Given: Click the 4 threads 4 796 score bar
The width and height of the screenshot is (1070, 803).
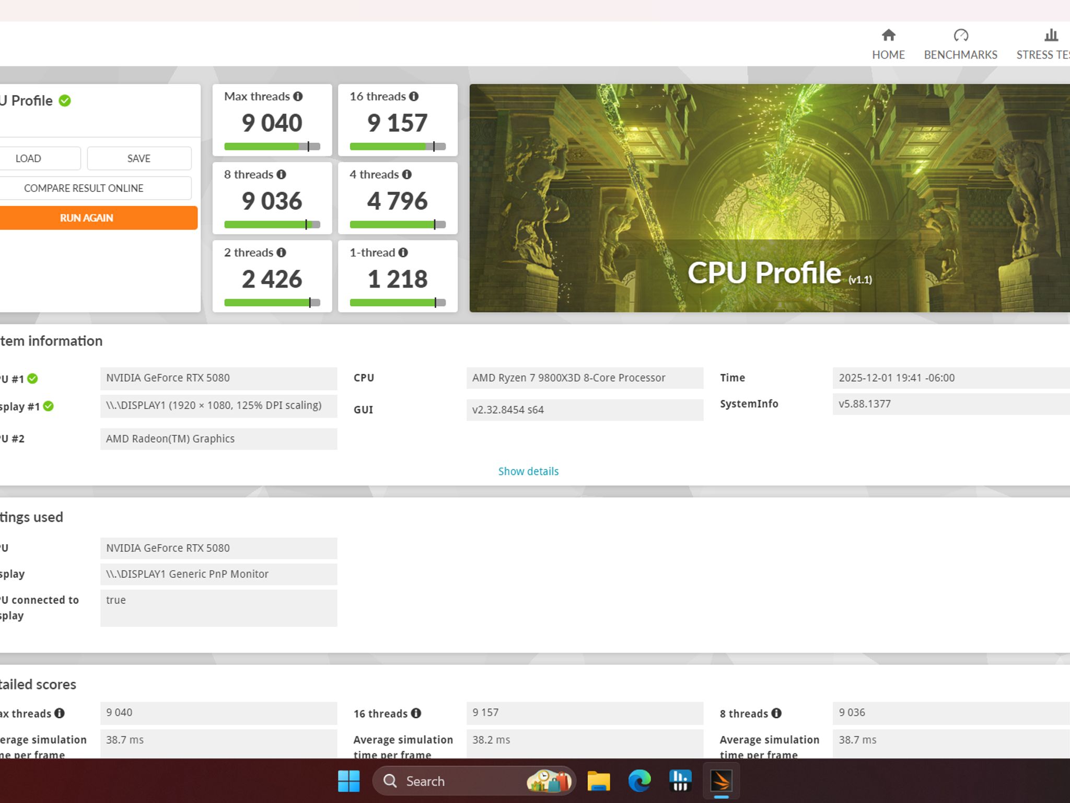Looking at the screenshot, I should [398, 224].
